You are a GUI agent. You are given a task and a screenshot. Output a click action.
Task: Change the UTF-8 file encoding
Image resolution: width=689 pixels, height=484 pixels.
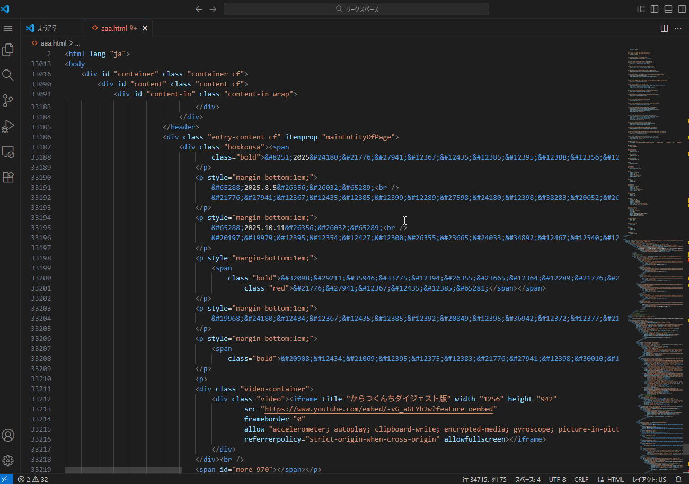pyautogui.click(x=557, y=479)
